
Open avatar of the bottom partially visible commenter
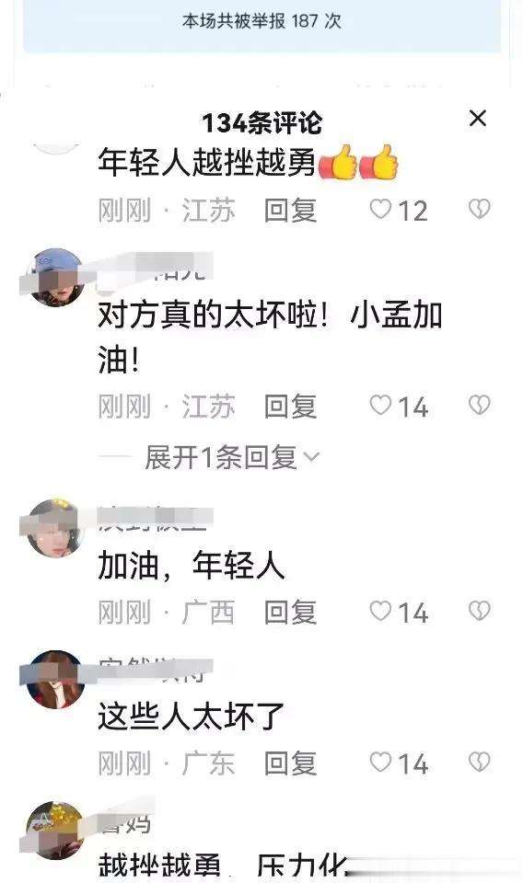(x=55, y=830)
